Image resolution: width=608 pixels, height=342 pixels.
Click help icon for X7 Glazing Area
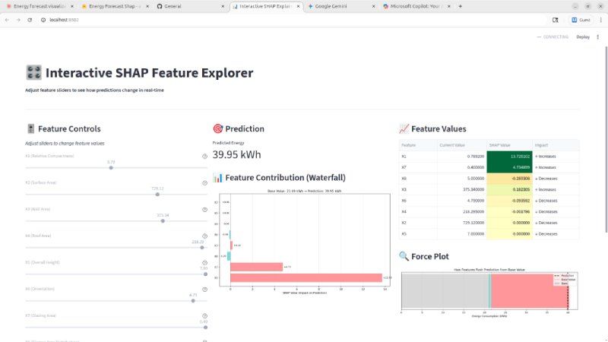coord(204,316)
